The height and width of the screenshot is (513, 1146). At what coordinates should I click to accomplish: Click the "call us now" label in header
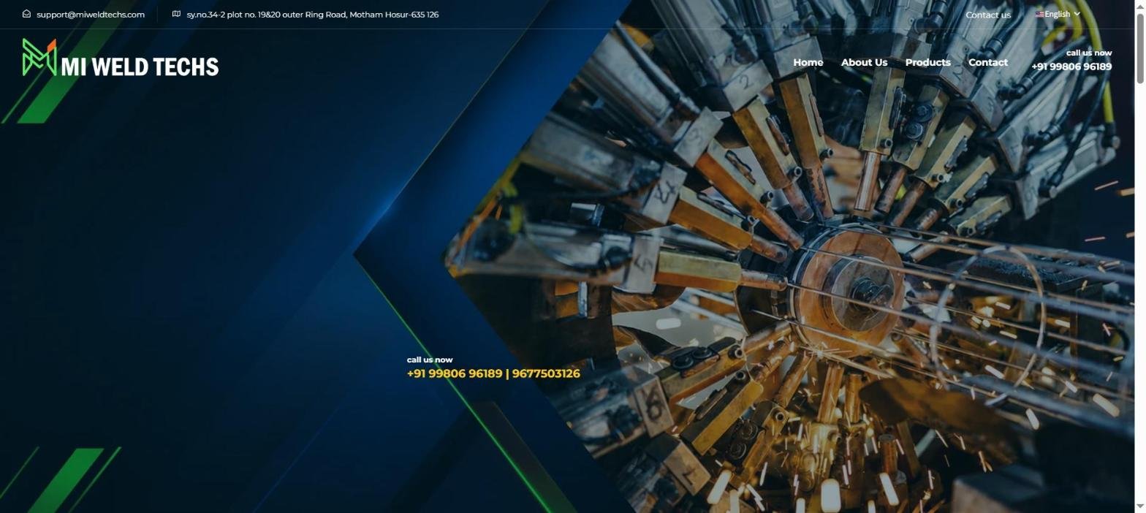[x=1088, y=53]
